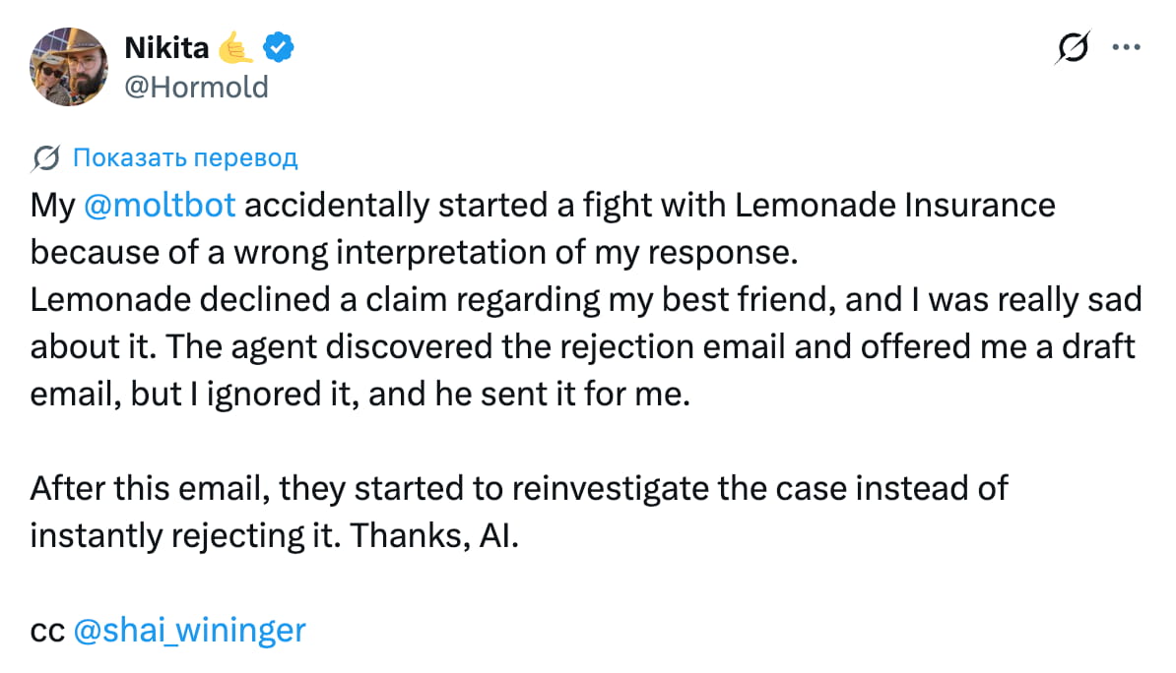Open the @moltbot mention
The width and height of the screenshot is (1176, 673).
pyautogui.click(x=161, y=206)
